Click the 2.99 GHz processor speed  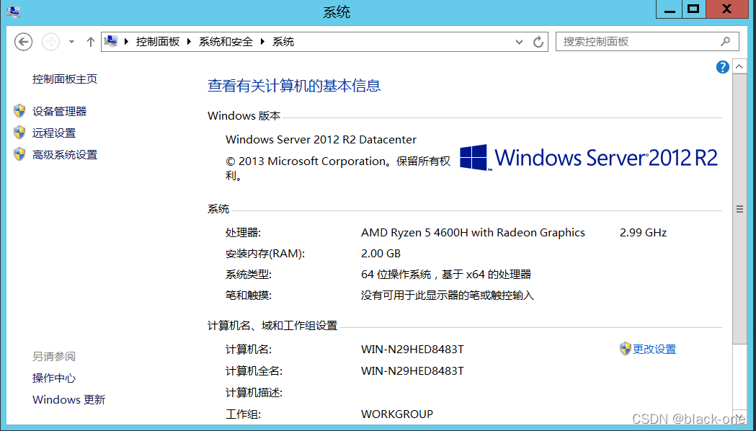[x=643, y=233]
